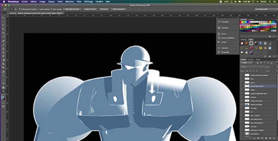Click the foreground color swatch in toolbar
Screen dimensions: 278x141
click(x=3, y=98)
